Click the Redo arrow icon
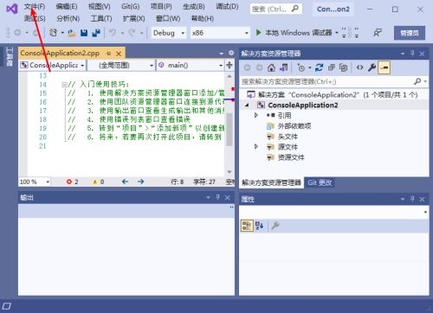This screenshot has width=433, height=313. (132, 33)
